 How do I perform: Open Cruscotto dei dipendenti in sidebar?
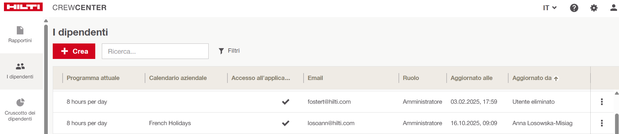pos(20,110)
